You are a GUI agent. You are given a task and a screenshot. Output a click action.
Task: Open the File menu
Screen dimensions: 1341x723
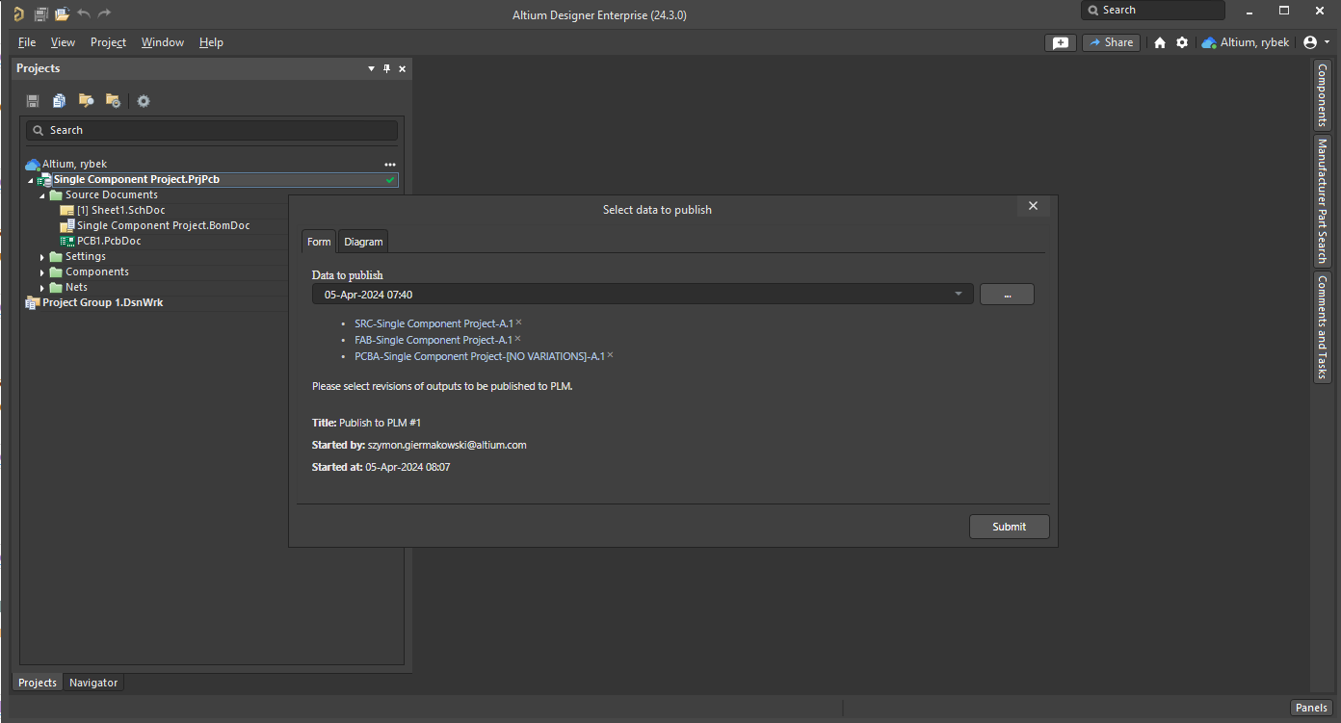coord(27,42)
